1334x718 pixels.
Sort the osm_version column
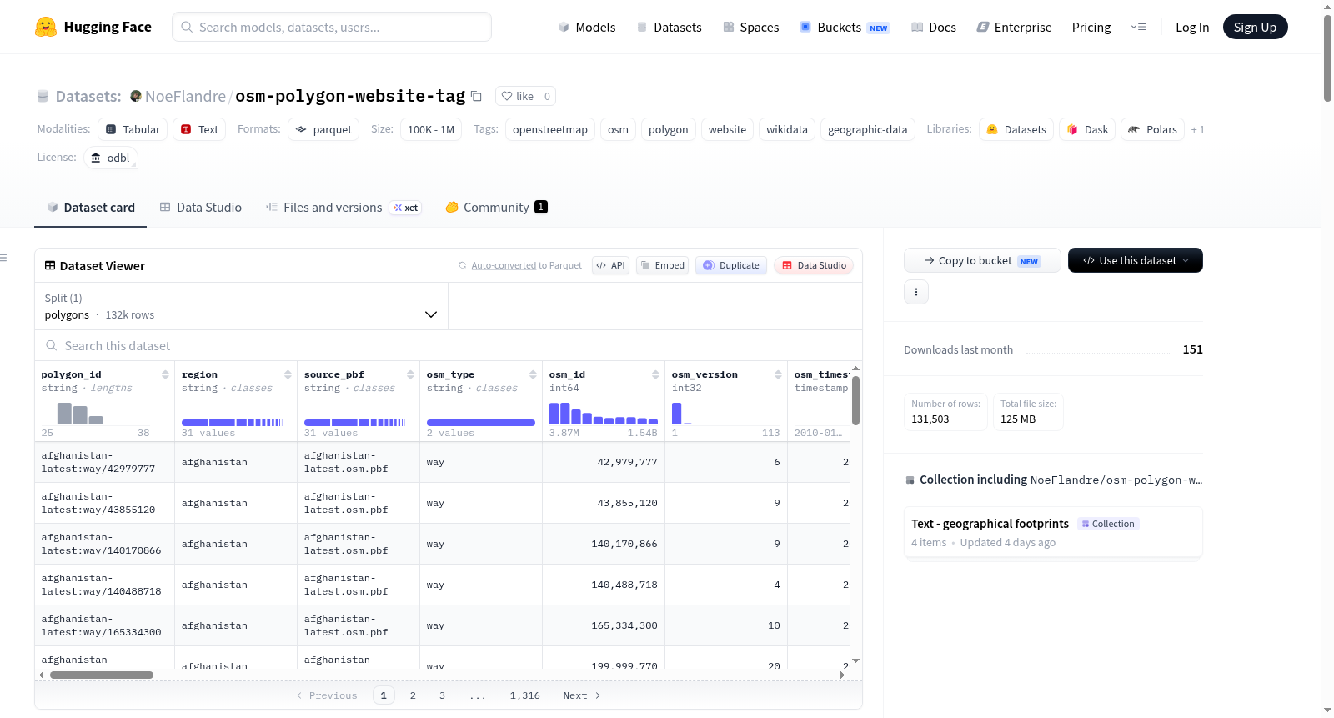coord(778,374)
